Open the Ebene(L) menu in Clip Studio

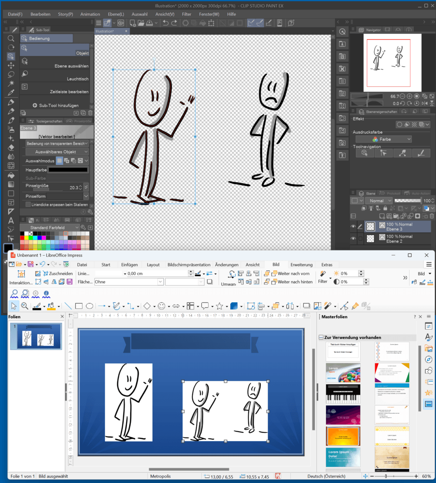[116, 14]
